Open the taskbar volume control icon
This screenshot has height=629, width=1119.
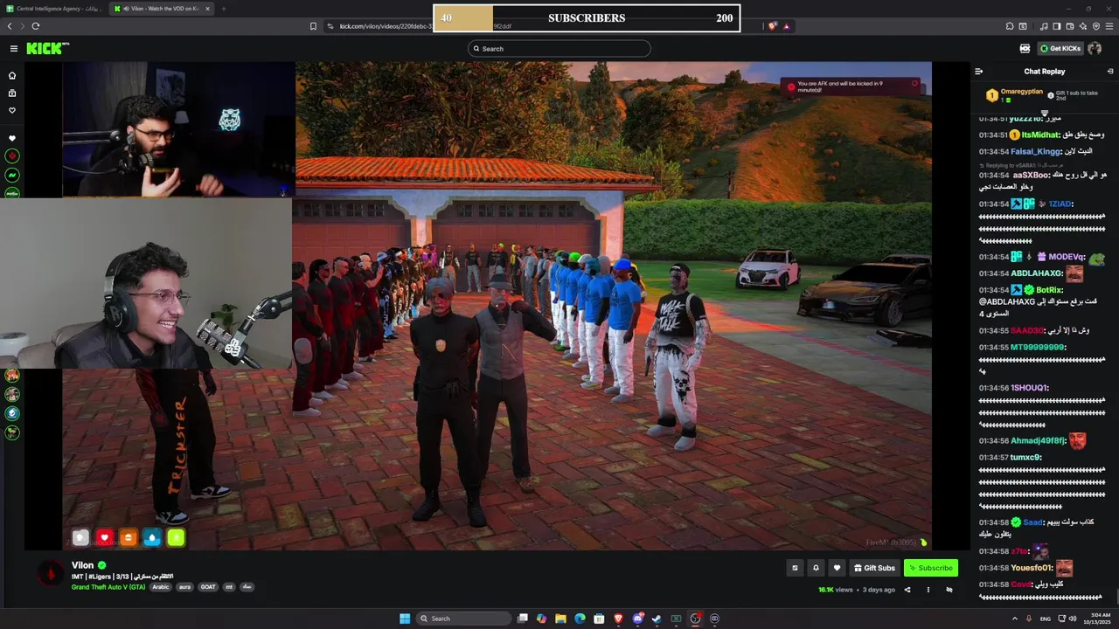click(1073, 619)
